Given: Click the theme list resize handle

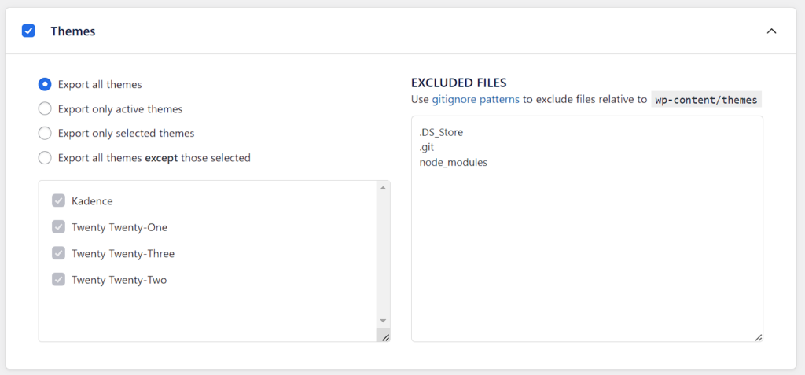Looking at the screenshot, I should point(384,336).
